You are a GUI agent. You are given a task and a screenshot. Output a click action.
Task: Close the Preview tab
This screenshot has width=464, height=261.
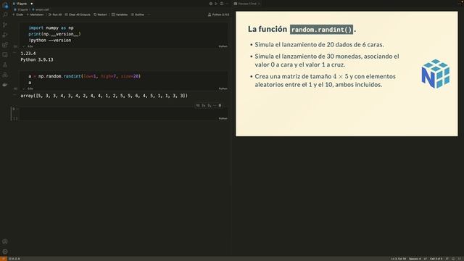[259, 4]
